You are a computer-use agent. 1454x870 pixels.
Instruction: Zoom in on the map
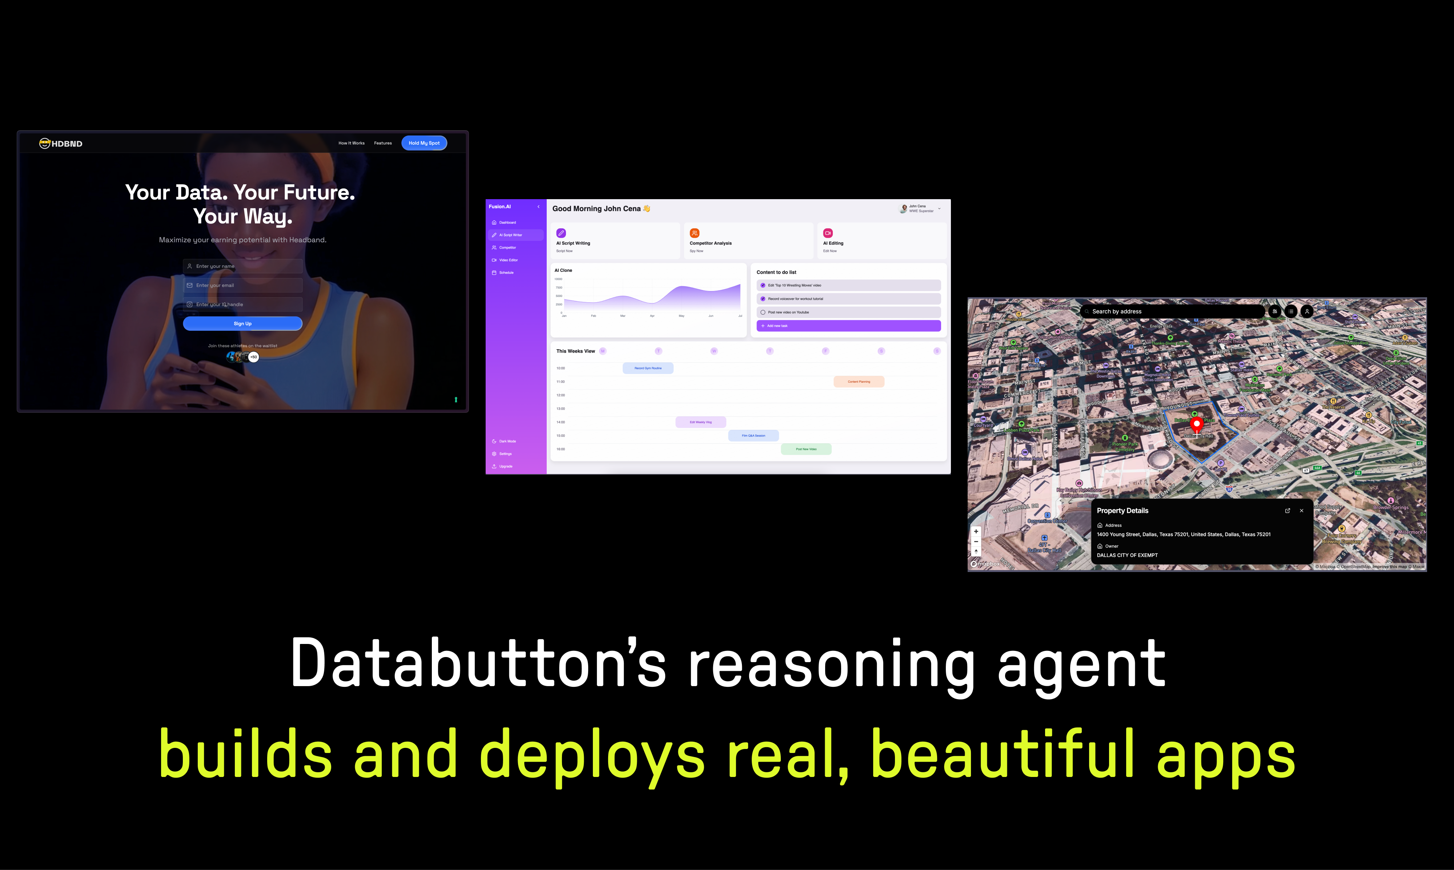coord(976,531)
